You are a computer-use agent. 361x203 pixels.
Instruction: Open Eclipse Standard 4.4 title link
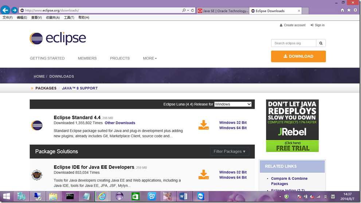(x=77, y=118)
